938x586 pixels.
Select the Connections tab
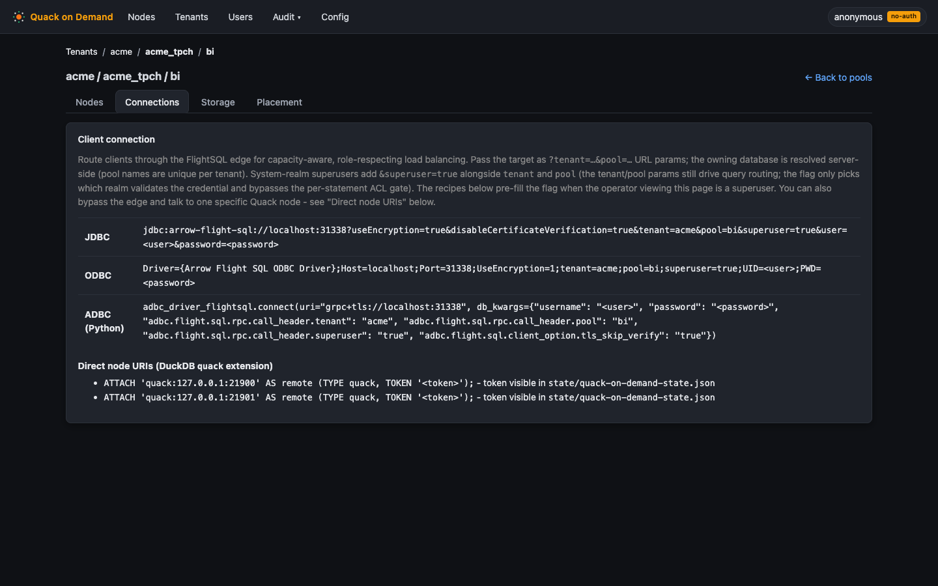click(152, 102)
